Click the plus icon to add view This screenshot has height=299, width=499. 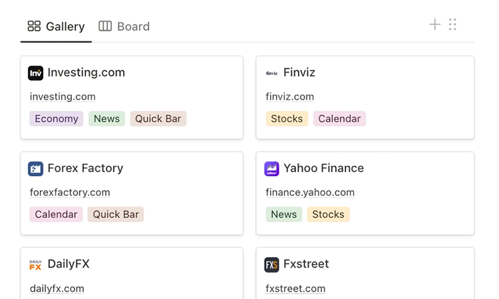tap(435, 24)
